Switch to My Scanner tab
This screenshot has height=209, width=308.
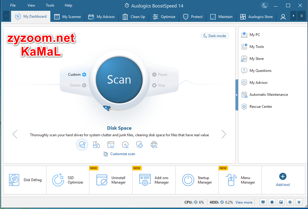pyautogui.click(x=68, y=17)
